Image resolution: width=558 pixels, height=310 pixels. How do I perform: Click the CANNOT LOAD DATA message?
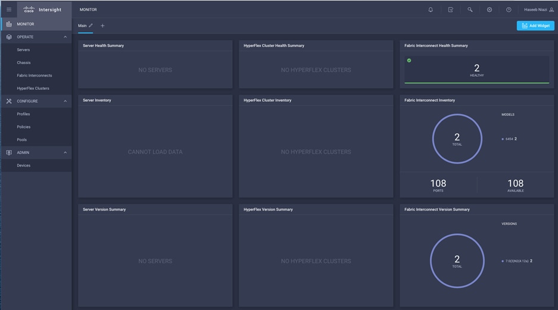point(155,152)
